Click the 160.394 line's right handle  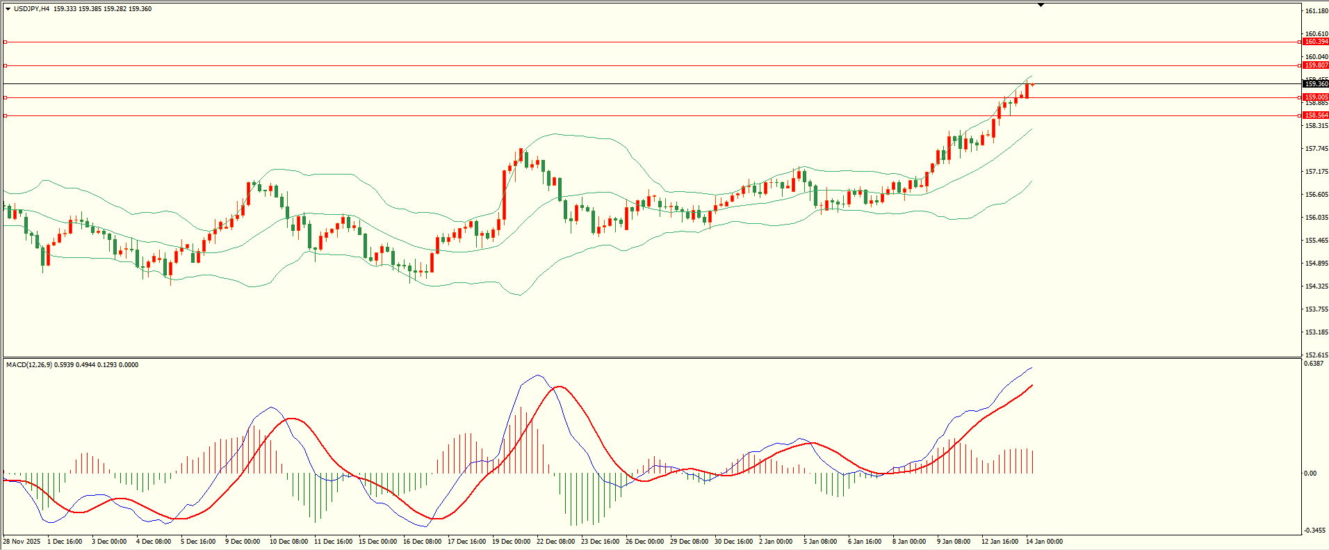point(1299,42)
